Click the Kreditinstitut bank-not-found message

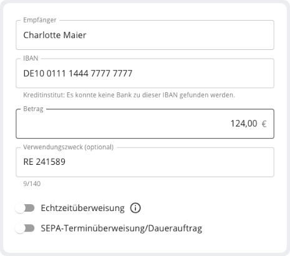(x=129, y=95)
